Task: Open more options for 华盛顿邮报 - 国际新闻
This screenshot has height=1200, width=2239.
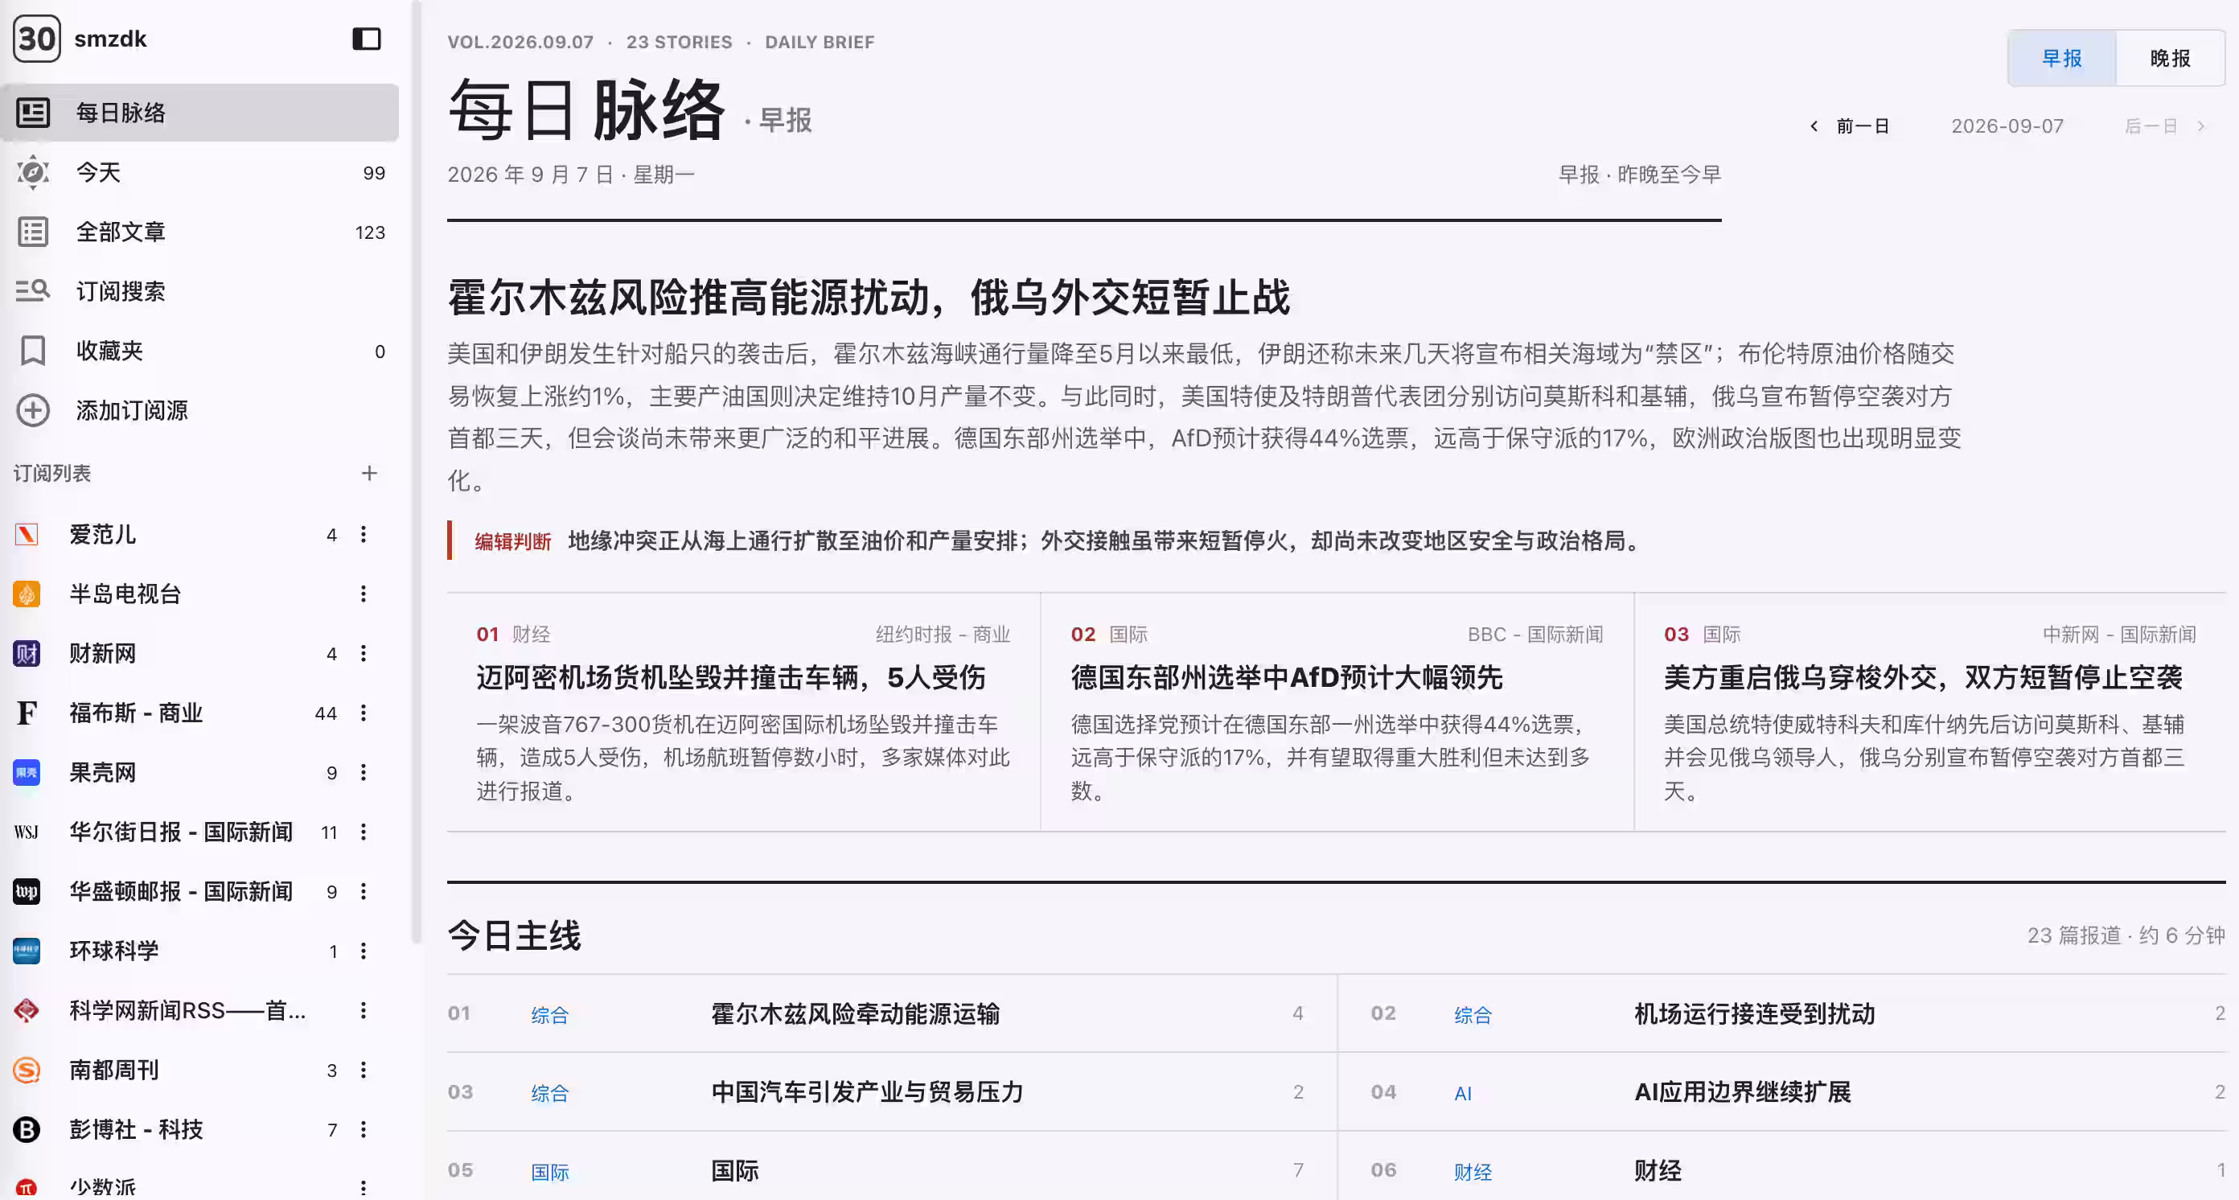Action: (x=364, y=891)
